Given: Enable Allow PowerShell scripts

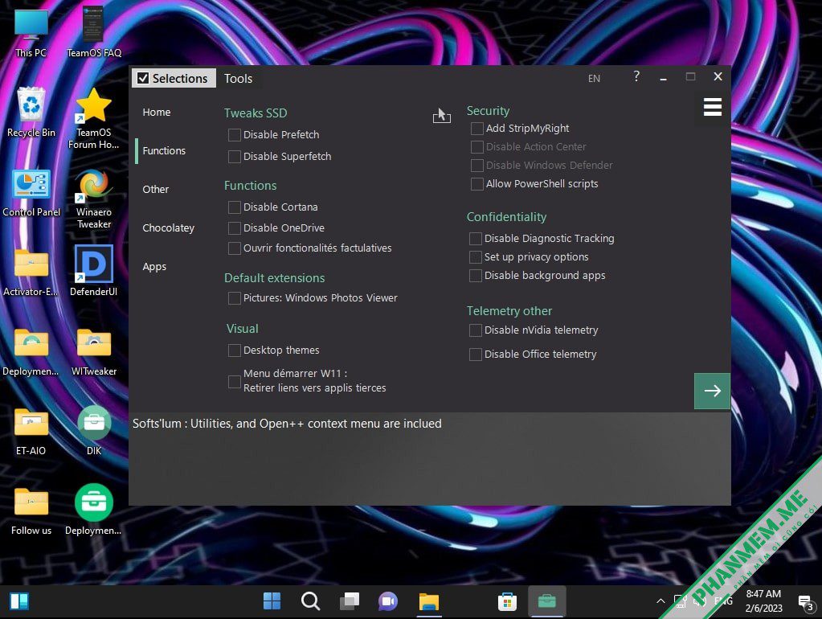Looking at the screenshot, I should pos(477,184).
